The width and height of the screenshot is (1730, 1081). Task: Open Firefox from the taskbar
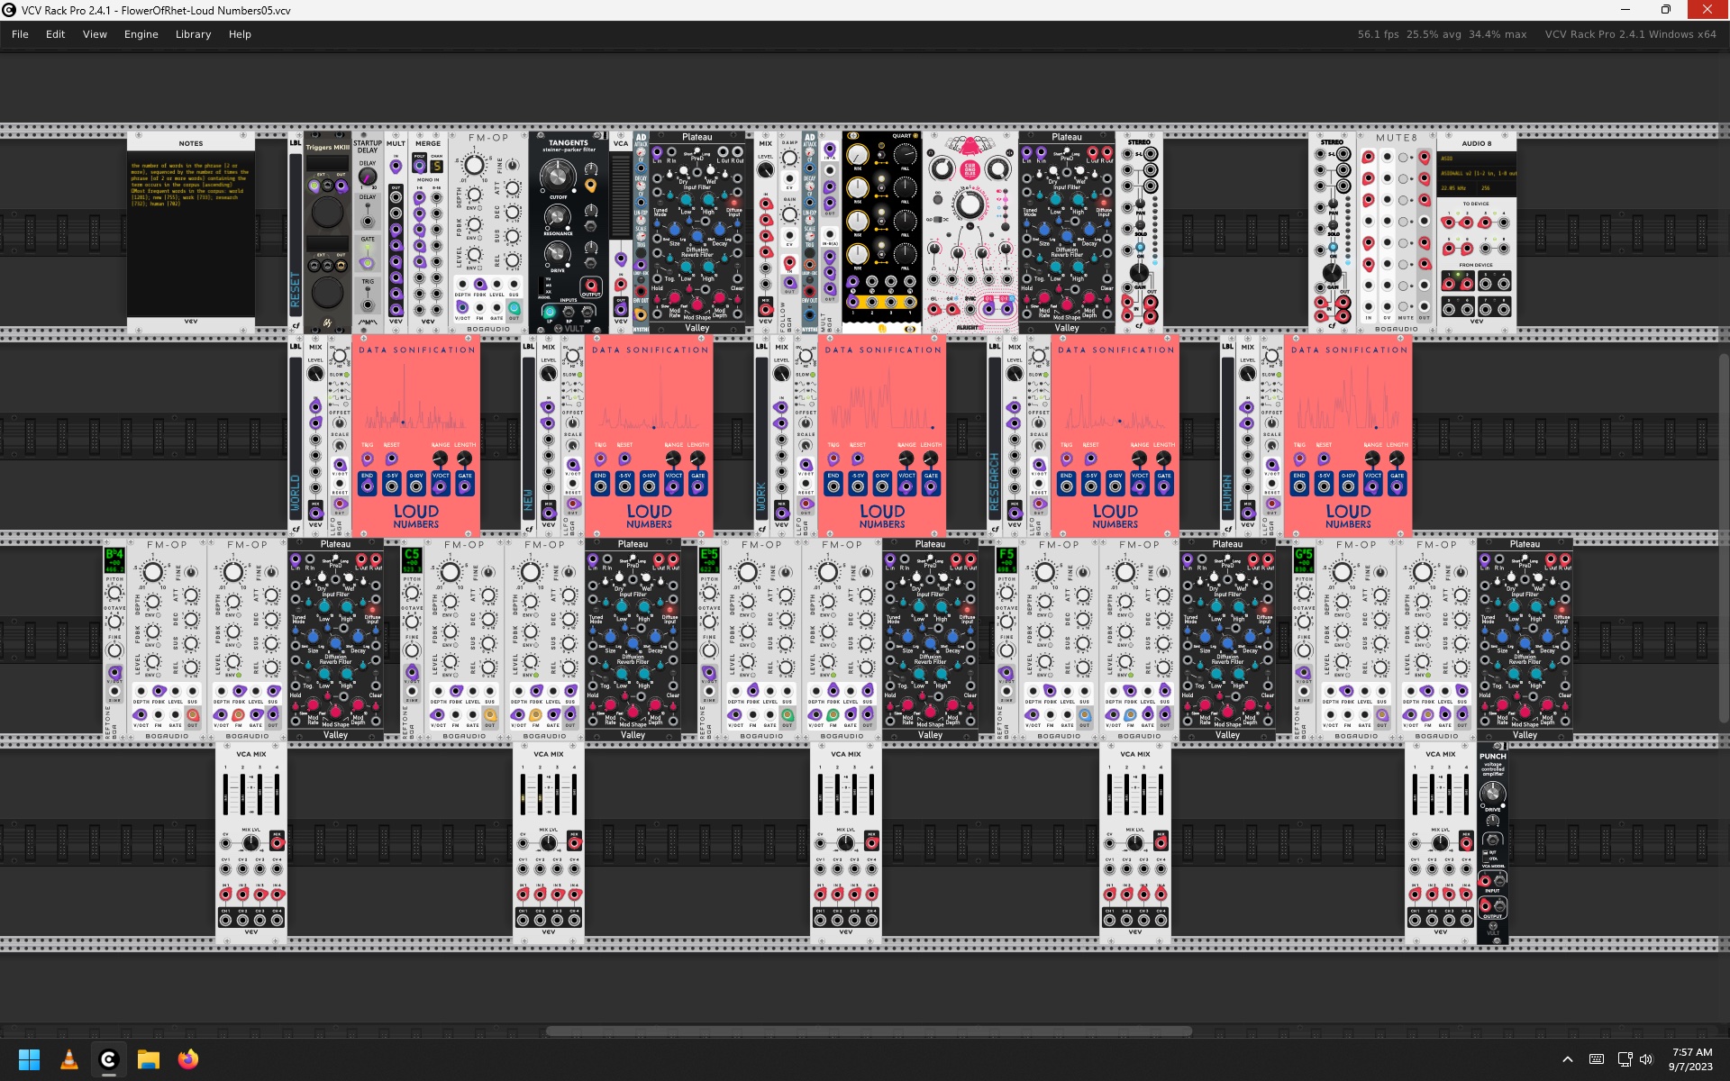[x=188, y=1059]
